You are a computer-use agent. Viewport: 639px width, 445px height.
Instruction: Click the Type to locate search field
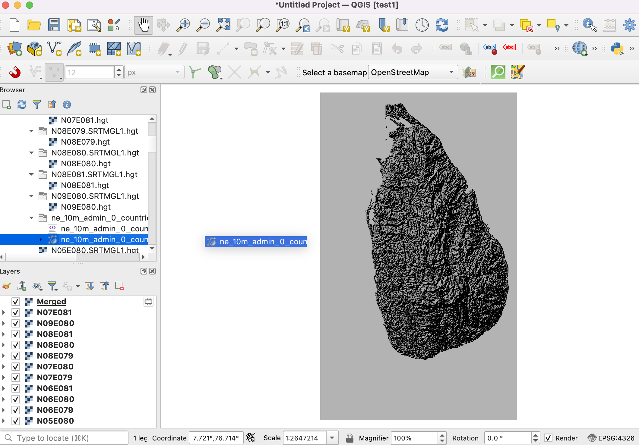coord(65,438)
